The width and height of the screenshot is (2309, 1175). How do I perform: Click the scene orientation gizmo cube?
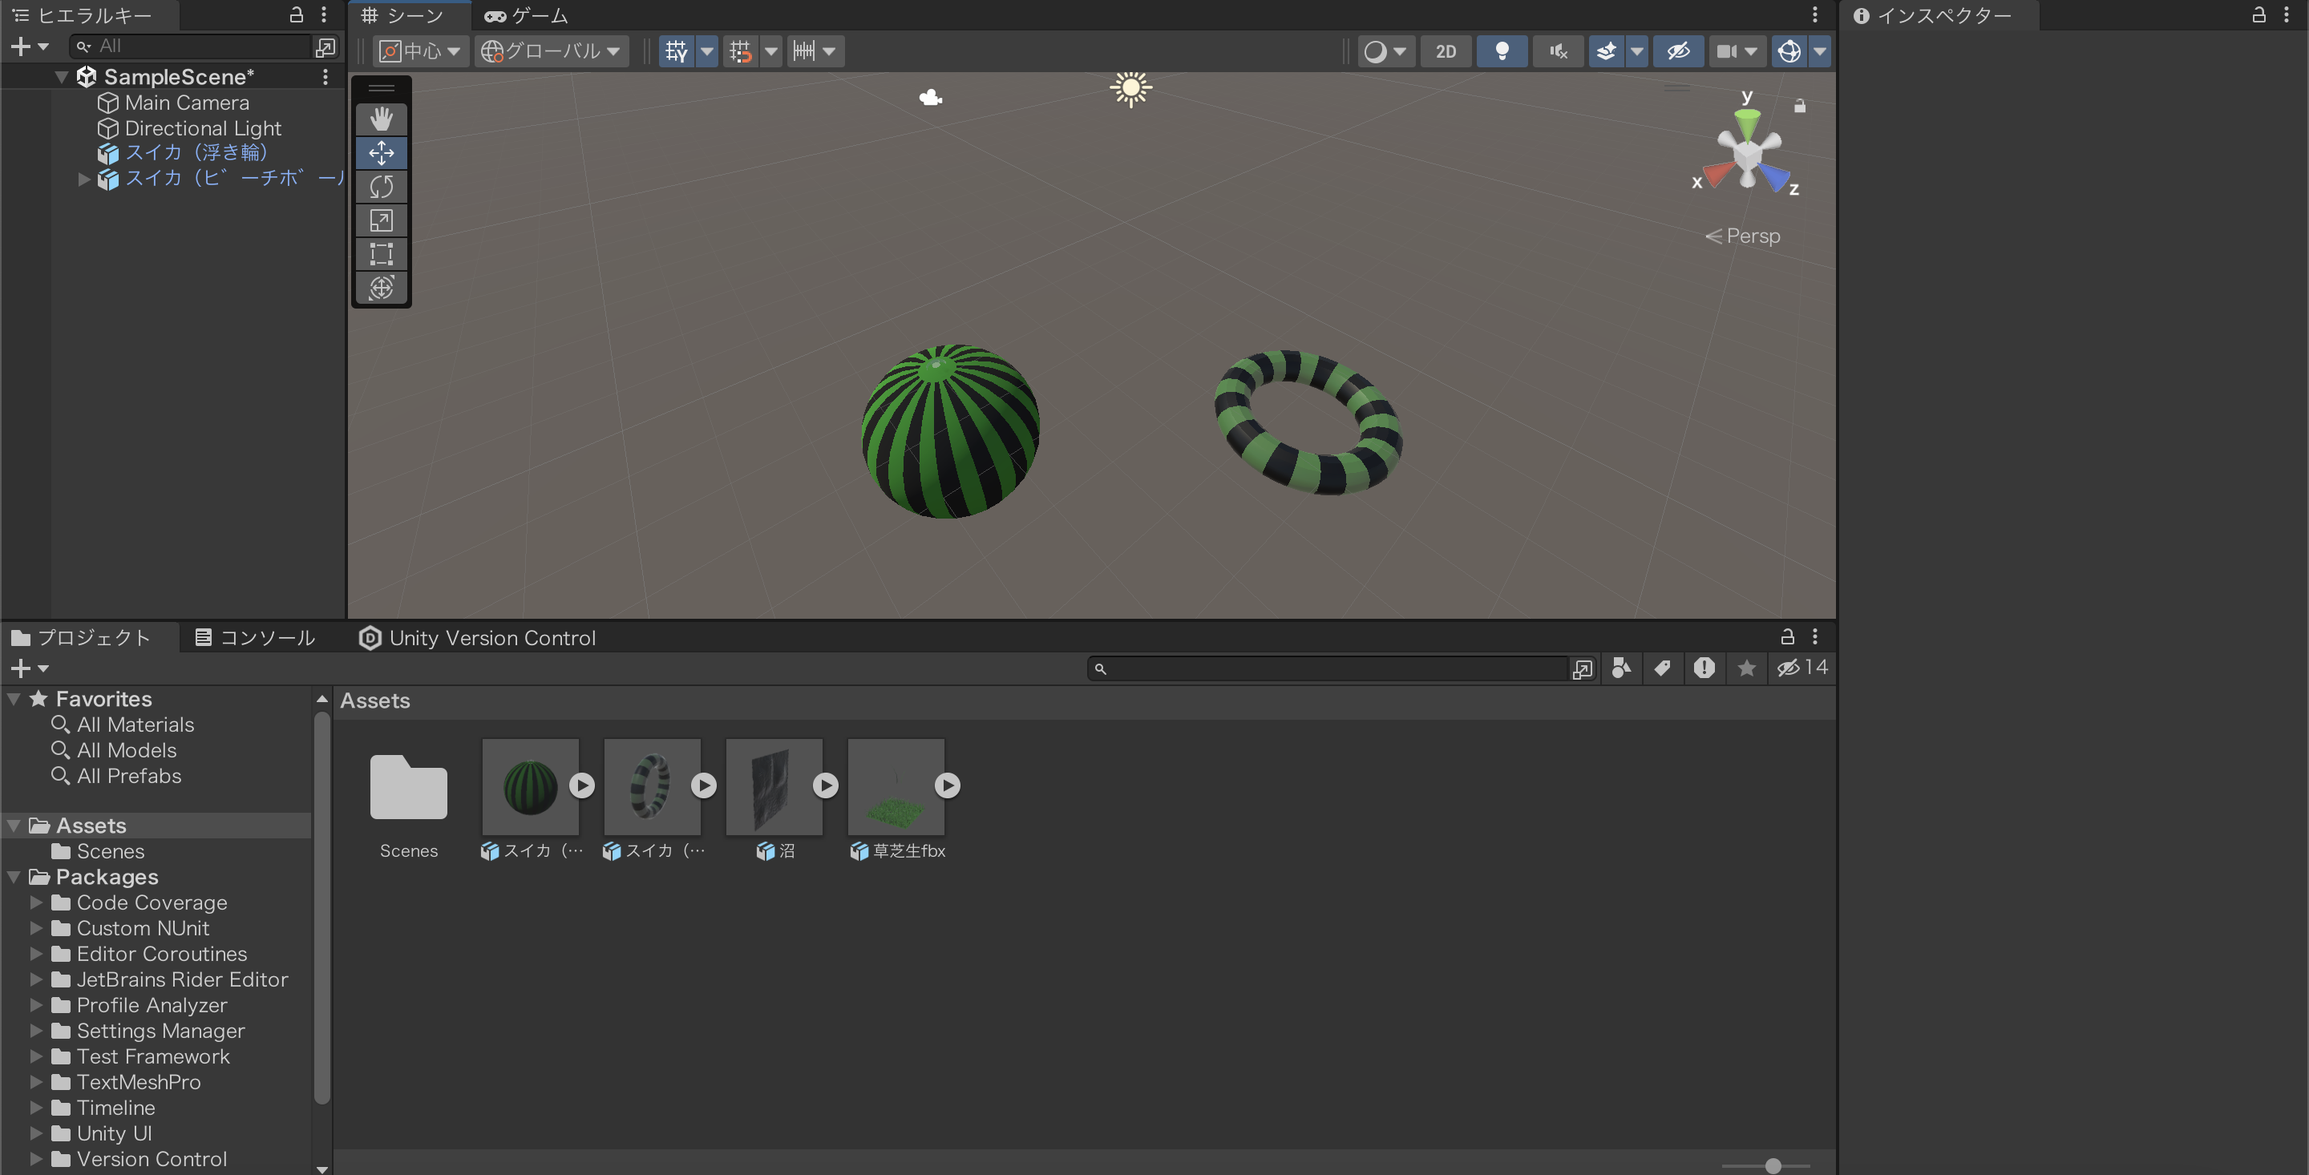[1747, 156]
